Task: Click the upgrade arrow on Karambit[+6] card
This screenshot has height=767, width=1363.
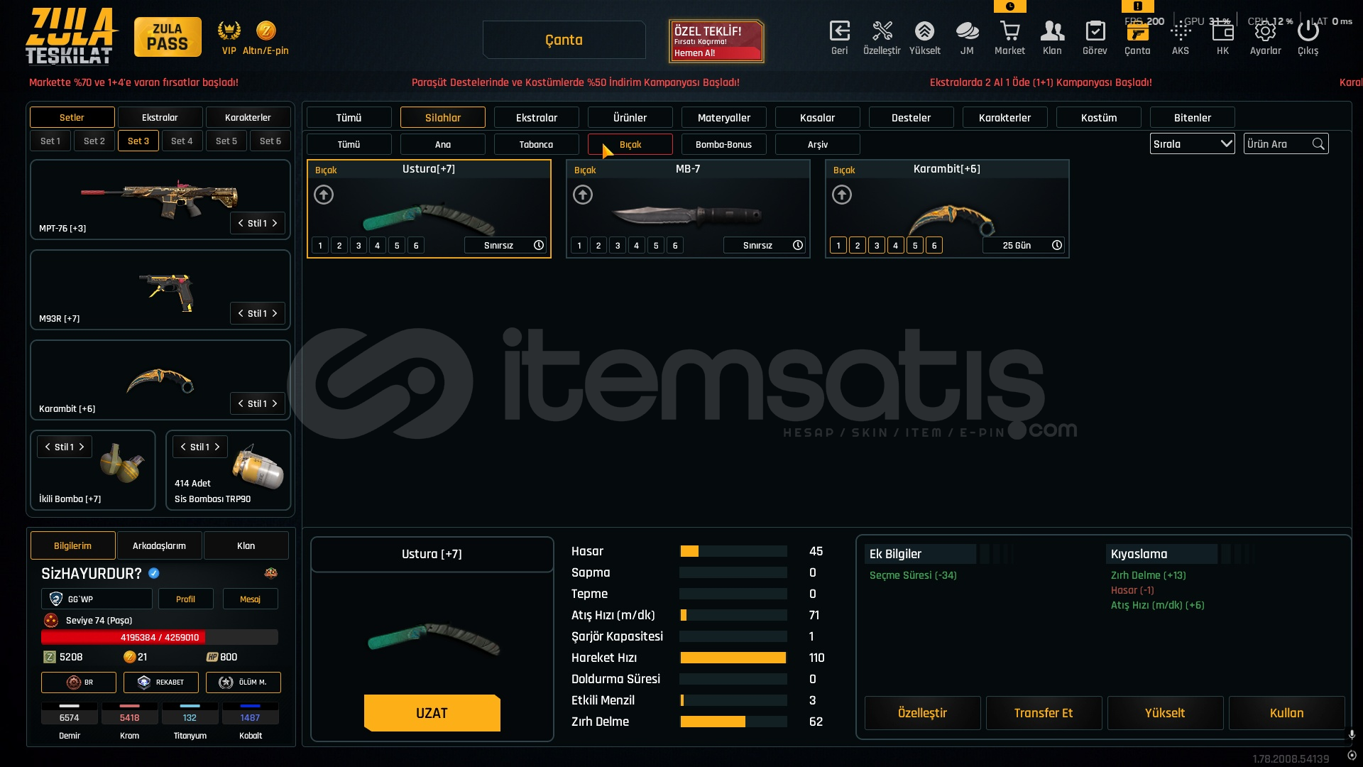Action: click(x=842, y=195)
